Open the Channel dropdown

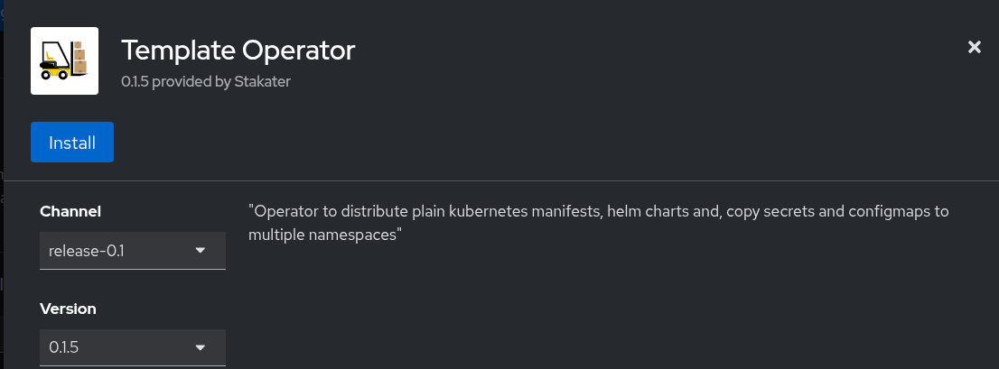pyautogui.click(x=132, y=250)
